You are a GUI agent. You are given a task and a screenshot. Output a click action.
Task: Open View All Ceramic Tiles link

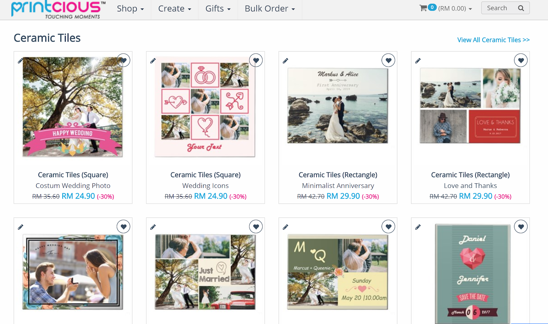[x=494, y=40]
